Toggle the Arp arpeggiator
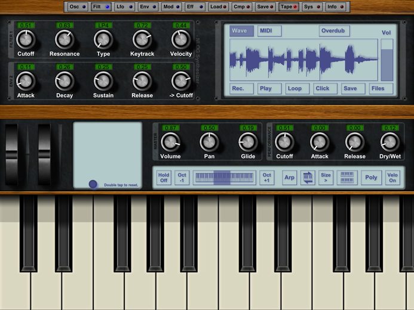The image size is (414, 310). click(289, 178)
